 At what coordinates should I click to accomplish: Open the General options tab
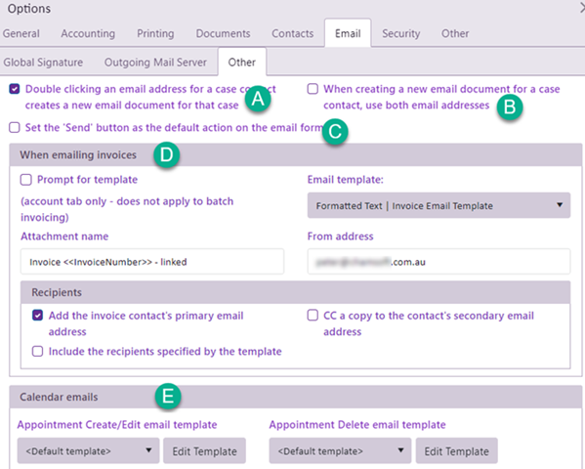point(21,33)
